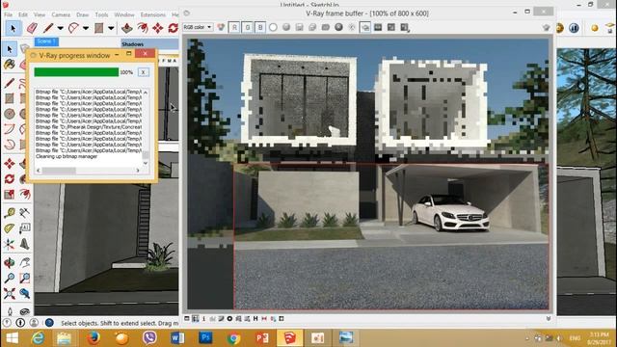Switch to the Scene 1 tab
The height and width of the screenshot is (347, 617).
point(46,41)
